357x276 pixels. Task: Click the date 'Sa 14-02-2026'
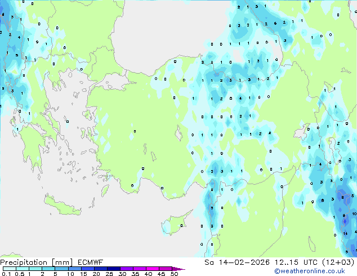tap(237, 262)
